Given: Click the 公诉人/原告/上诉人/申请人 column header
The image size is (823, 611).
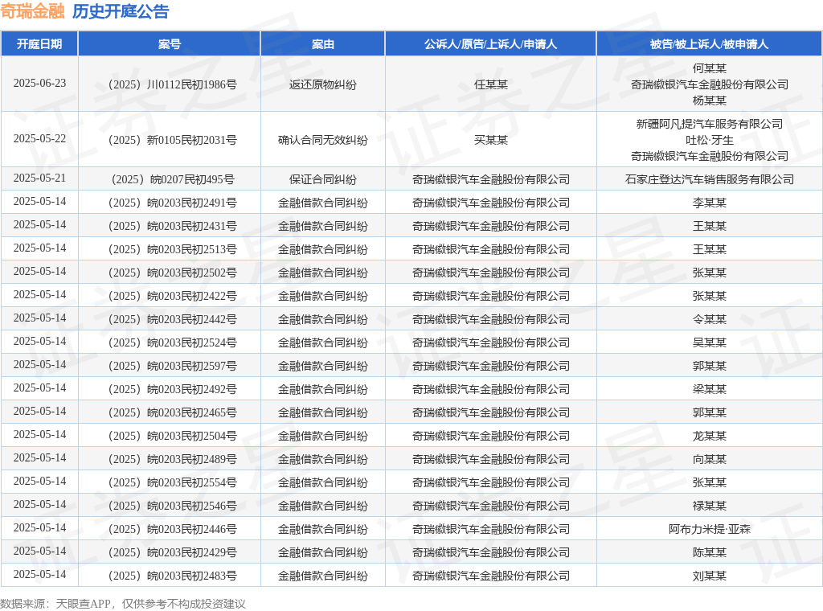Looking at the screenshot, I should click(491, 44).
